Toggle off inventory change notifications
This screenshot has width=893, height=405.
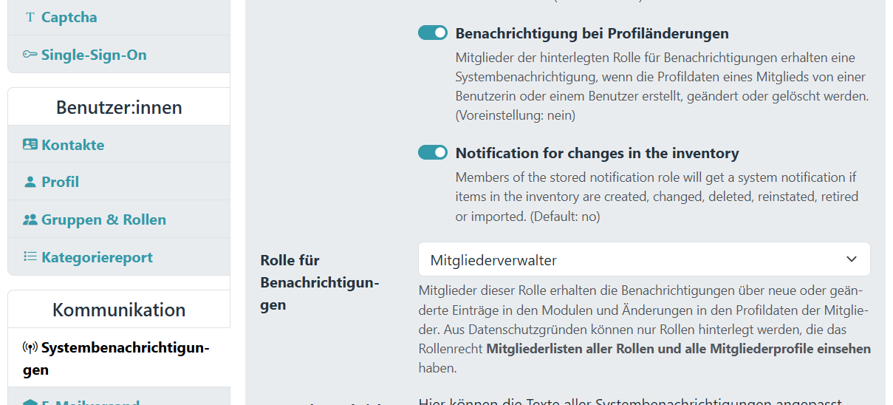(433, 153)
